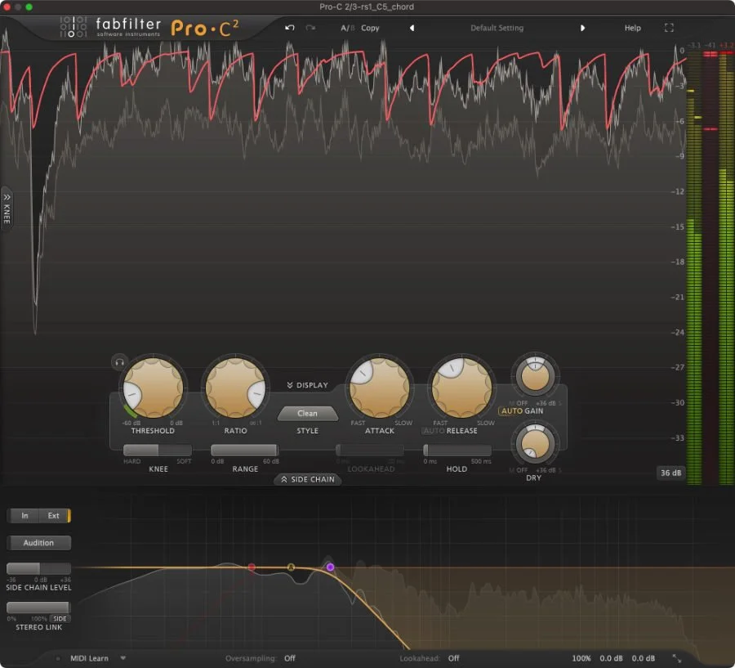
Task: Click the redo arrow icon
Action: (310, 27)
